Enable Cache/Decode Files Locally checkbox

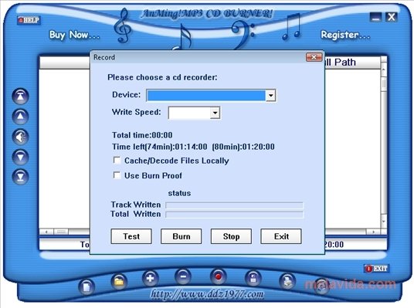tap(117, 161)
